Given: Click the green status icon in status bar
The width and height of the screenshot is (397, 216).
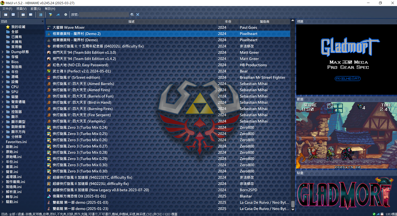Looking at the screenshot, I should [x=374, y=214].
